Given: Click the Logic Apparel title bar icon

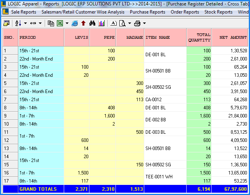Looking at the screenshot, I should tap(3, 3).
